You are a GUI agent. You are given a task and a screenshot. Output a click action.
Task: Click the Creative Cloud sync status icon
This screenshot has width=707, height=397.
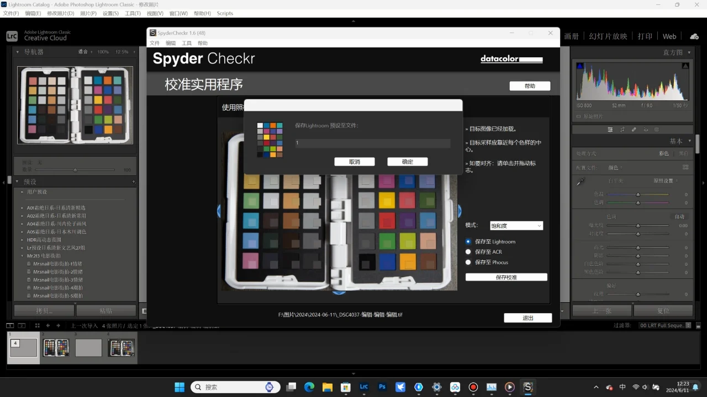694,36
